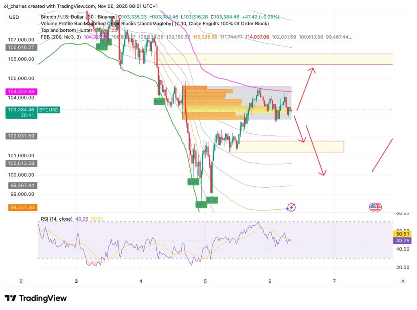Screen dimensions: 417x310
Task: Open the Binance exchange label in the legend
Action: pyautogui.click(x=106, y=17)
